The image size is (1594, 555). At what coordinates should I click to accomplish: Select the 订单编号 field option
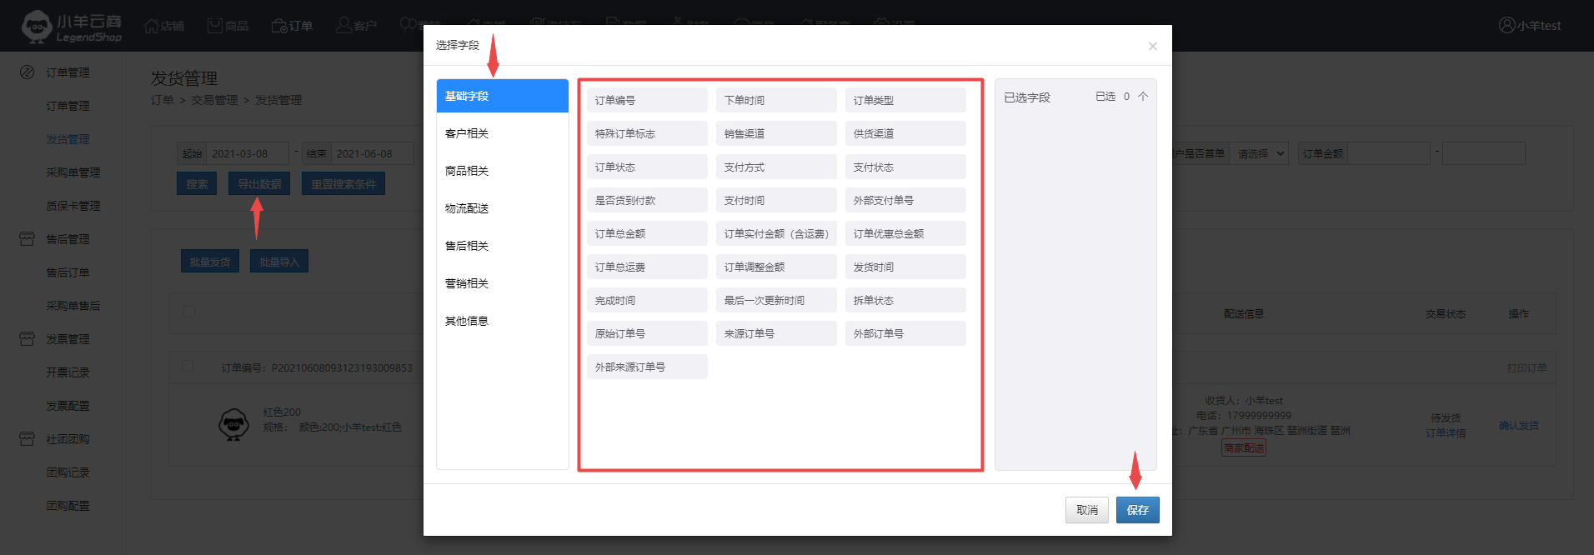(646, 100)
